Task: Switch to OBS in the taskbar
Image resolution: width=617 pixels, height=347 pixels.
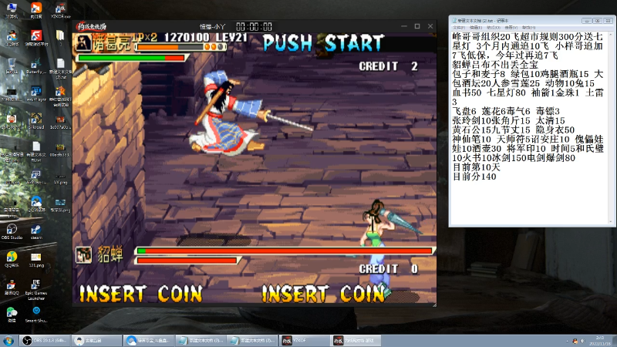Action: point(45,340)
